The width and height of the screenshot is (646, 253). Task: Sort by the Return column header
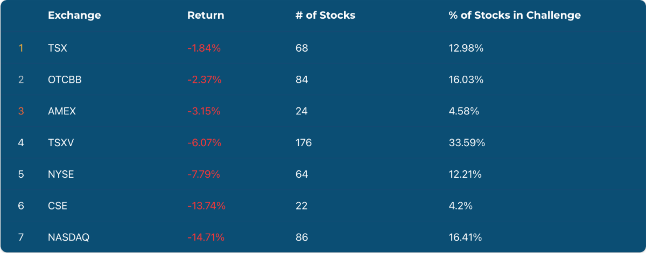[205, 16]
